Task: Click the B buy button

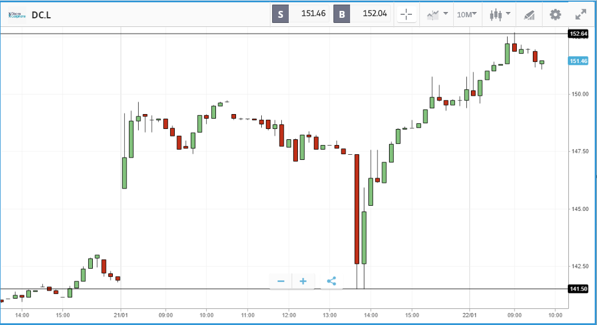Action: [341, 14]
